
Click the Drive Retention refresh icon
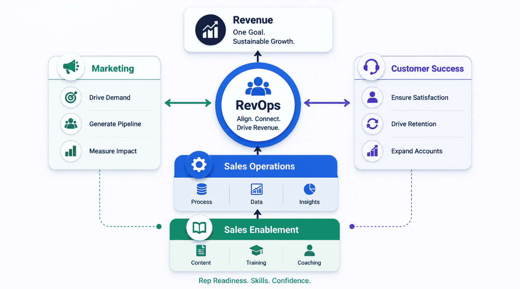372,124
